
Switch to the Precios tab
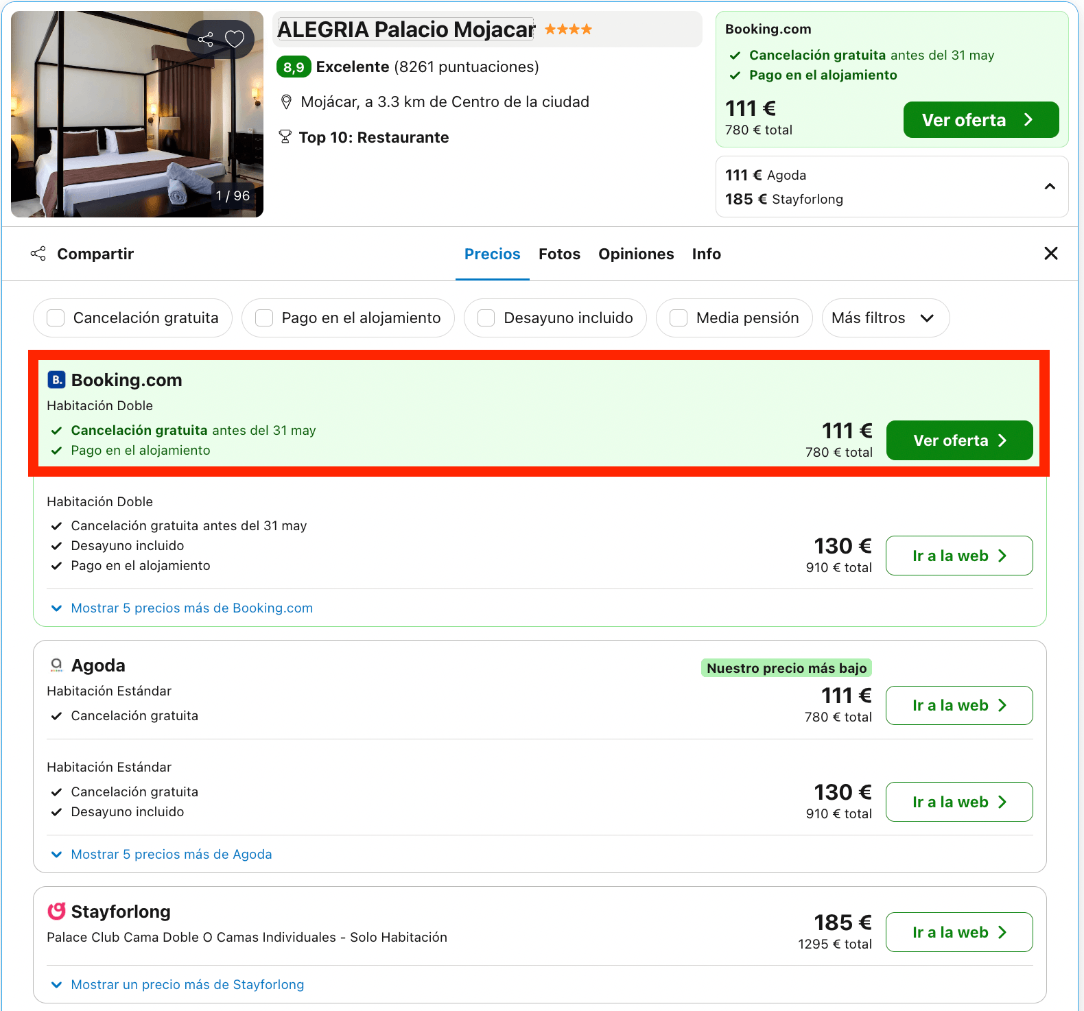coord(493,254)
